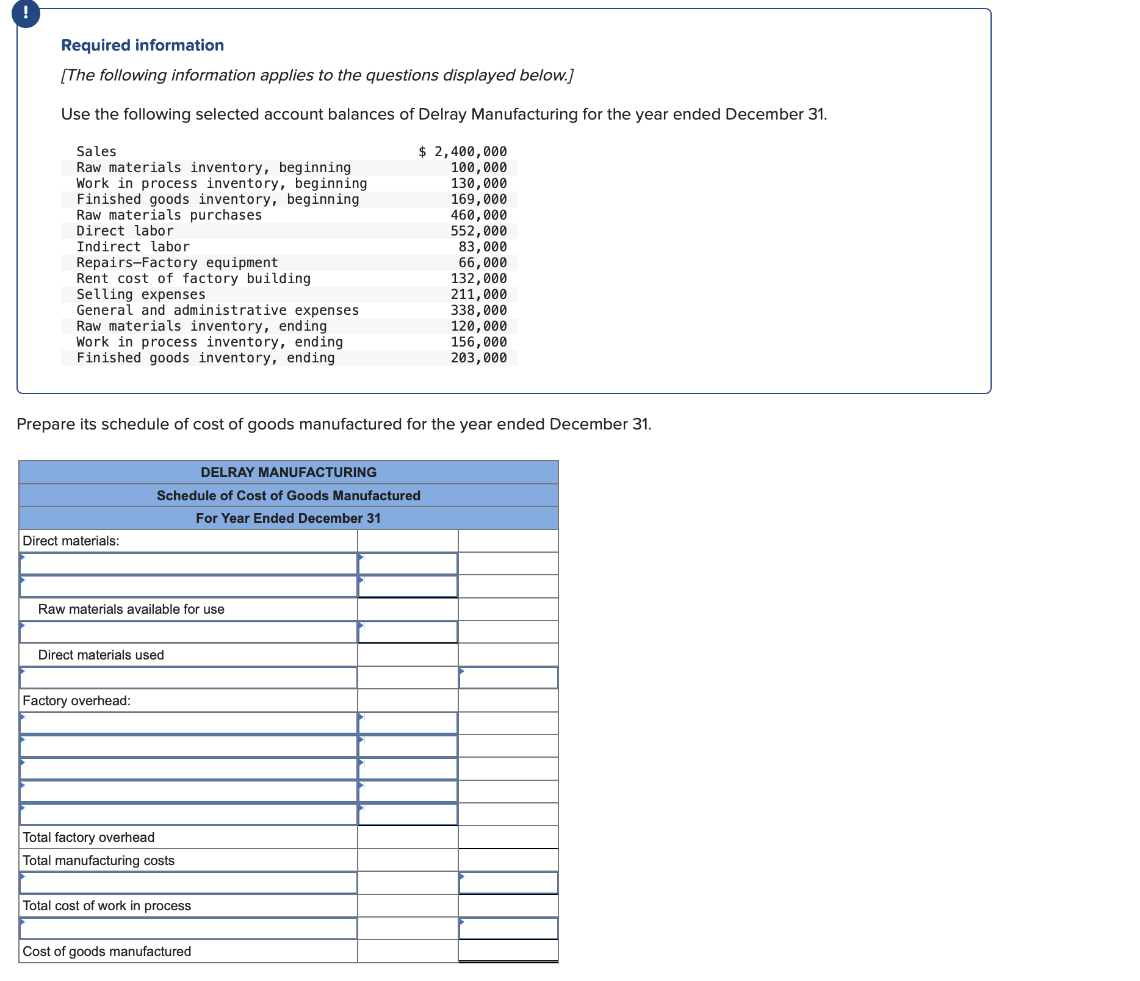Click the 'Required information' heading
1140x981 pixels.
143,45
